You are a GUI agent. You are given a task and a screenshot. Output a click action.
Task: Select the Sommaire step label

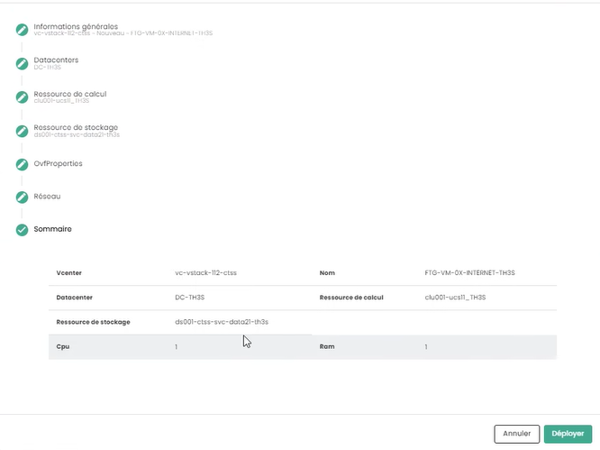(52, 229)
